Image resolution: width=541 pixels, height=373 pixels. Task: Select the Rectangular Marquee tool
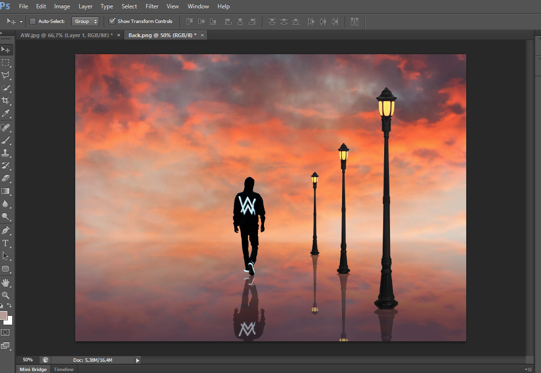click(x=5, y=62)
